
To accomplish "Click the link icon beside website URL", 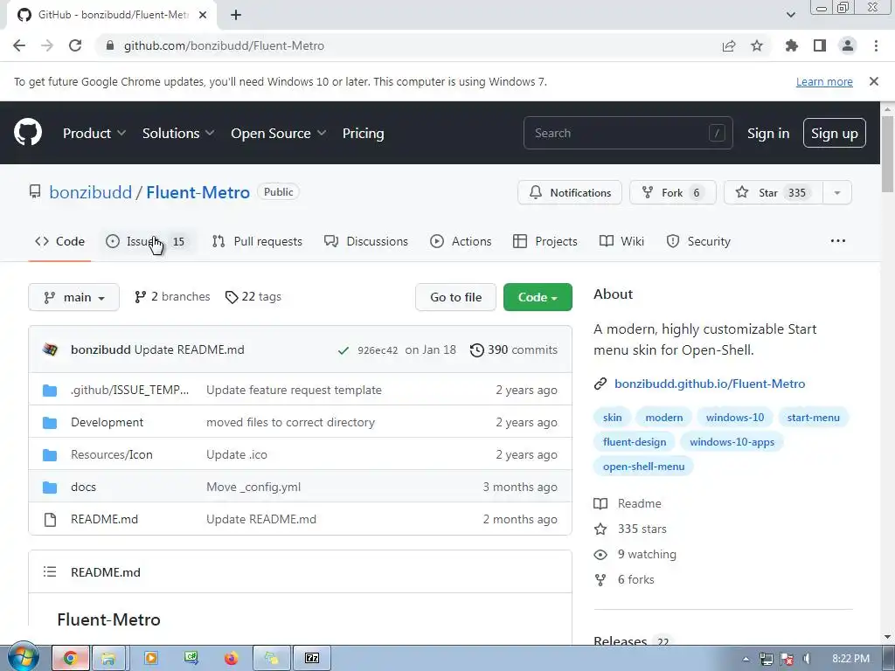I will pos(600,384).
